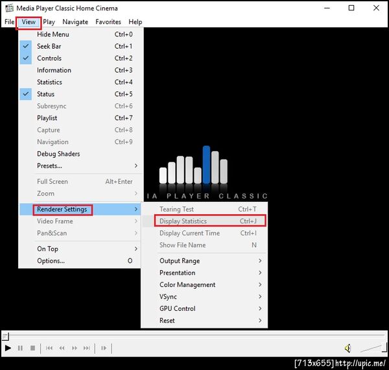Image resolution: width=389 pixels, height=370 pixels.
Task: Enable the Statistics panel
Action: pos(80,82)
